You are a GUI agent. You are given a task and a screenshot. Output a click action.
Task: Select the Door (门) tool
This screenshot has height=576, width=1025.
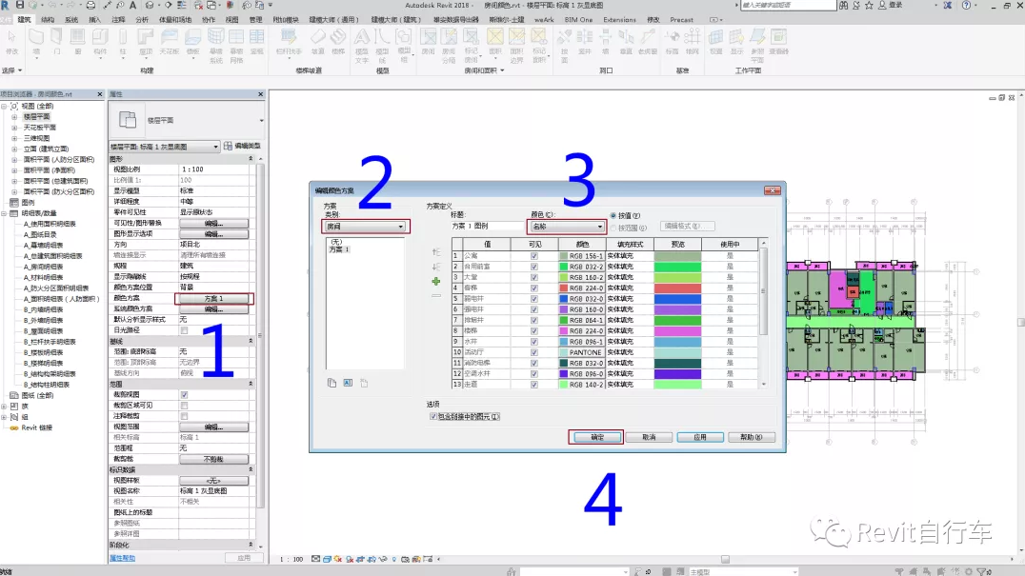pos(57,44)
